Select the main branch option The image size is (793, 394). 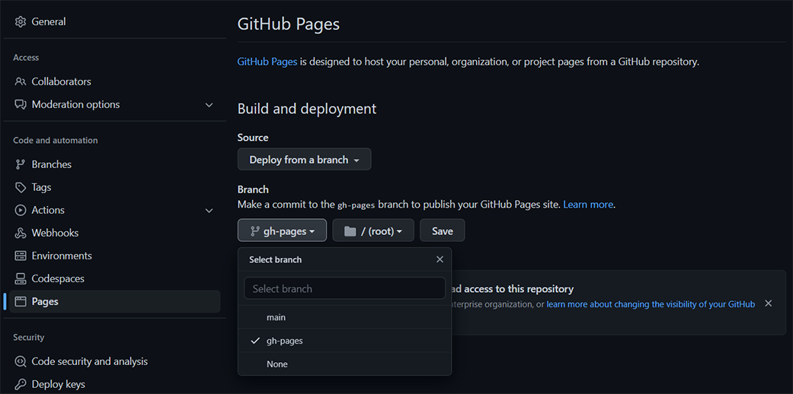[344, 317]
